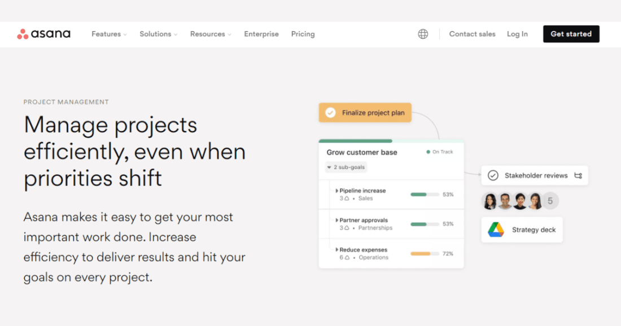Click the 72% progress value
Image resolution: width=621 pixels, height=326 pixels.
click(x=448, y=254)
